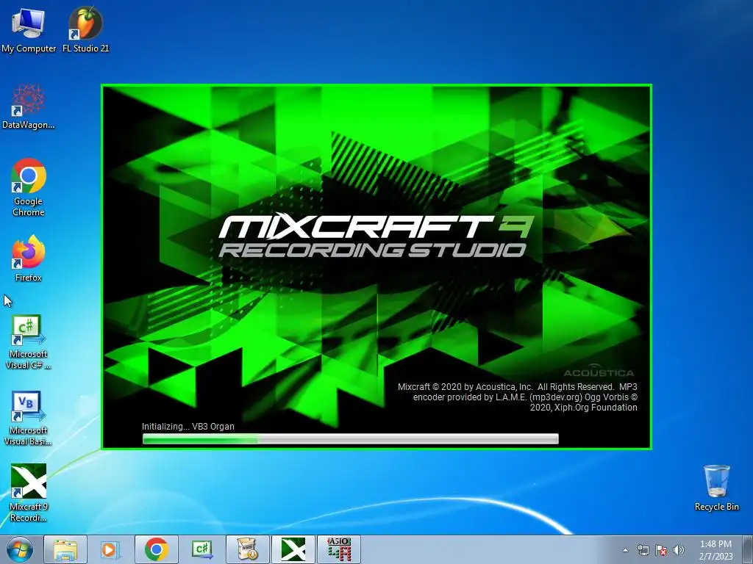Click the Mixcraft copyright notice text
Image resolution: width=753 pixels, height=564 pixels.
(x=517, y=397)
